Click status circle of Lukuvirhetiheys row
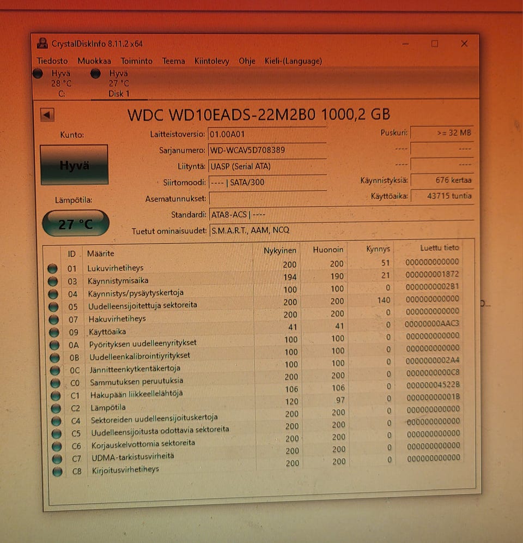 click(x=52, y=268)
